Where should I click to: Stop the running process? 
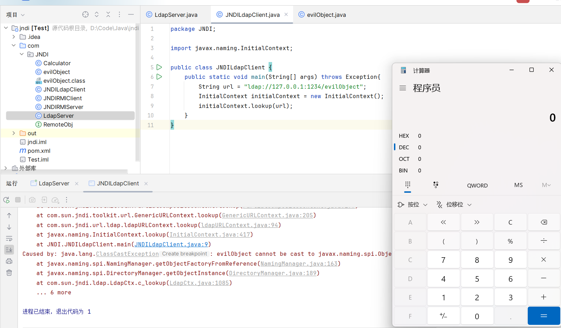point(18,200)
